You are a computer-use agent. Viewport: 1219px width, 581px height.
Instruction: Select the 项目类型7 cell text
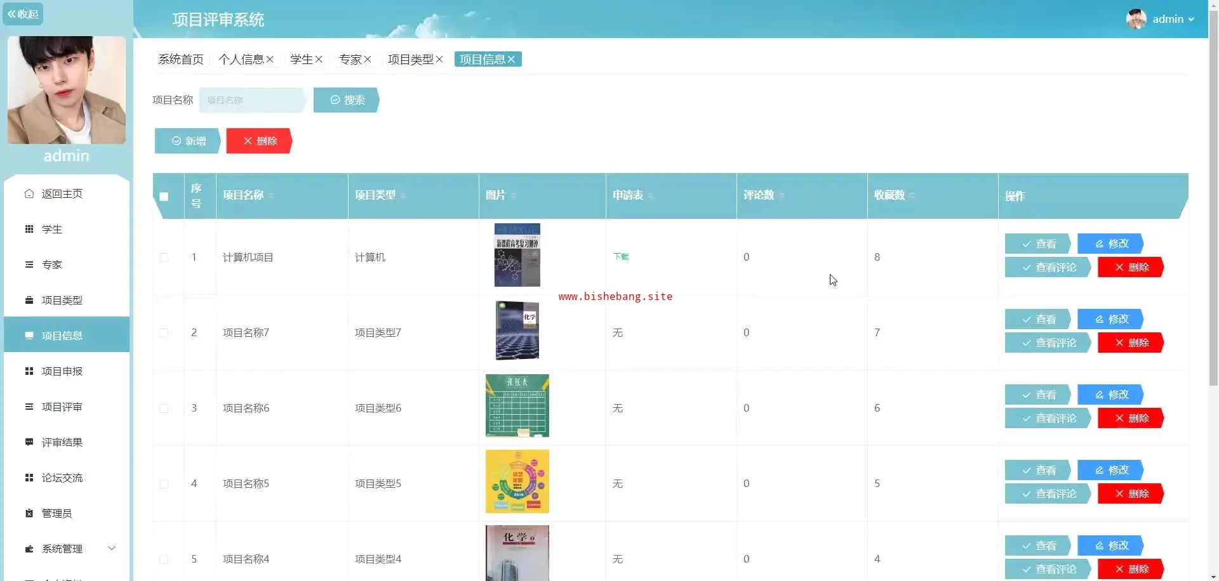point(378,333)
